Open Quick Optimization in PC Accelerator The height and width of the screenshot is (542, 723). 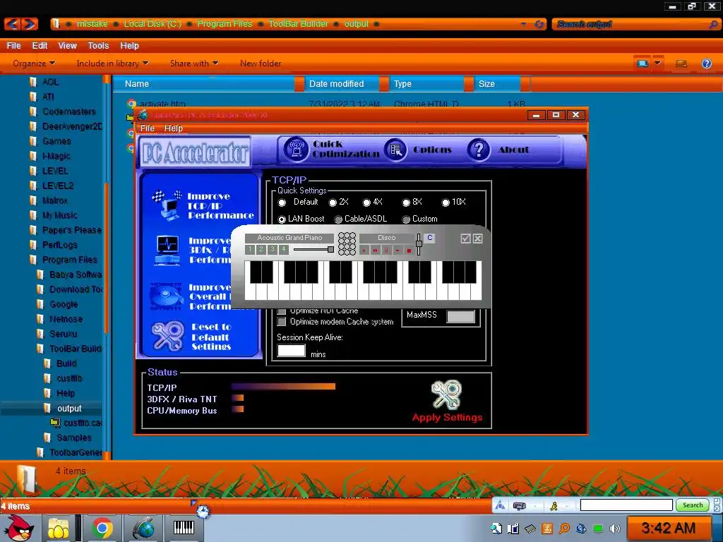point(332,150)
